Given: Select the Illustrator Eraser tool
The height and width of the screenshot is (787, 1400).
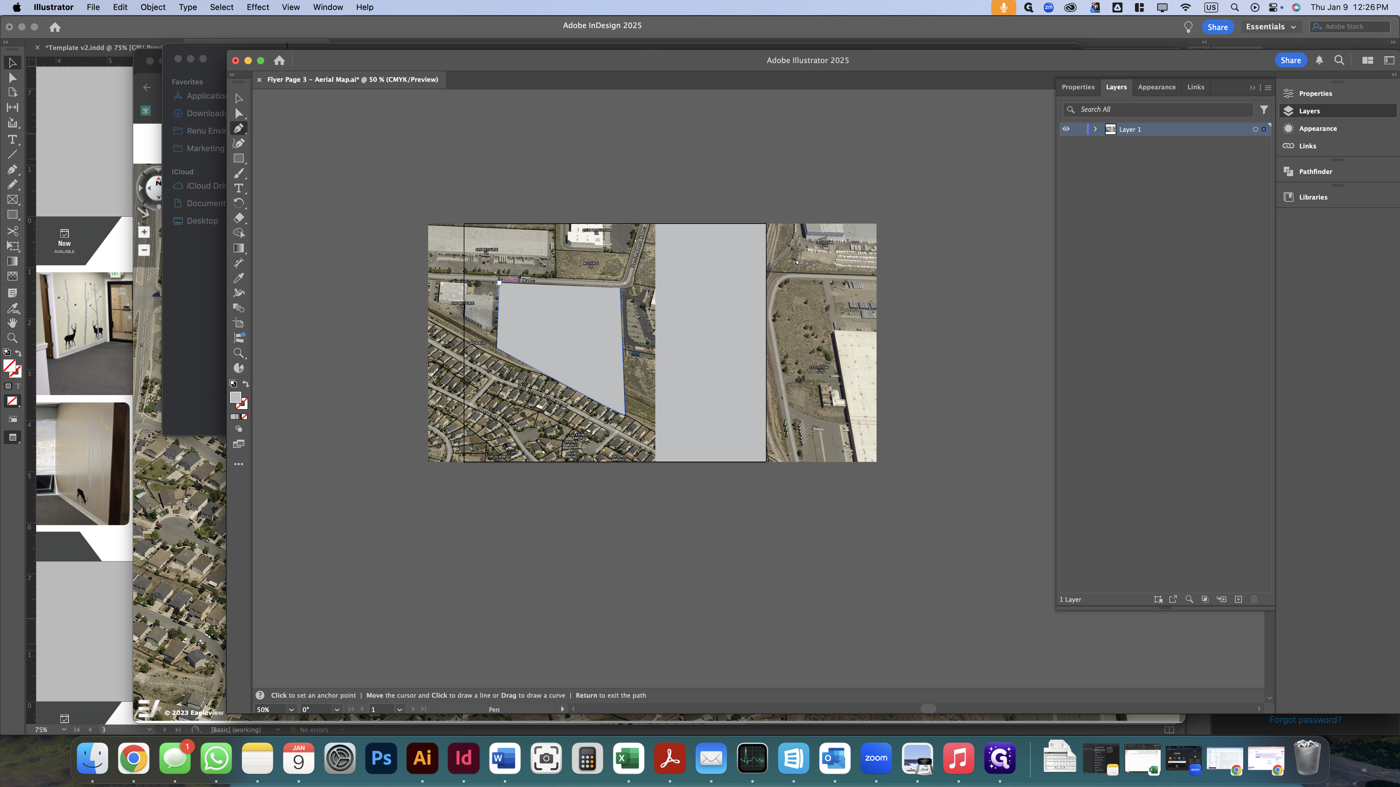Looking at the screenshot, I should [x=238, y=218].
